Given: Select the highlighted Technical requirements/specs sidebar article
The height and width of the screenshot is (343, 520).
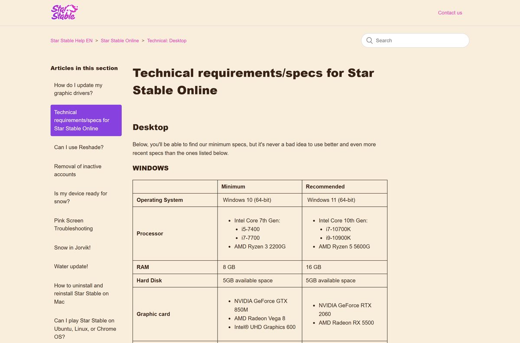Looking at the screenshot, I should (x=86, y=120).
